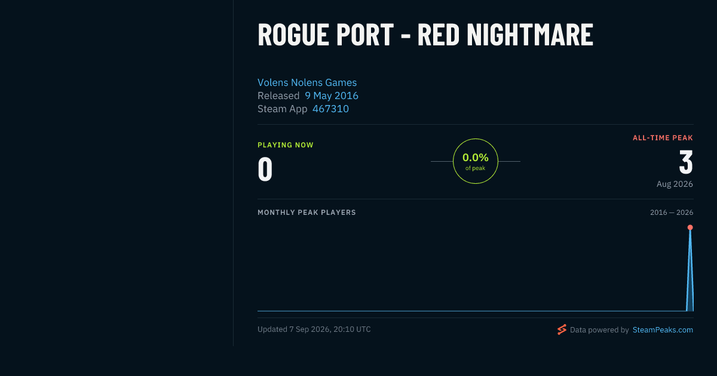
Task: Open the SteamPeaks.com link
Action: click(x=663, y=329)
